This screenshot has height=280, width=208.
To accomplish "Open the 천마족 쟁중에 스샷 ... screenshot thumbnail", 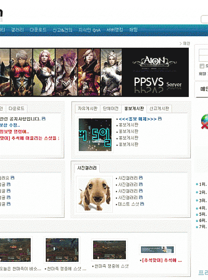I will coord(62,250).
